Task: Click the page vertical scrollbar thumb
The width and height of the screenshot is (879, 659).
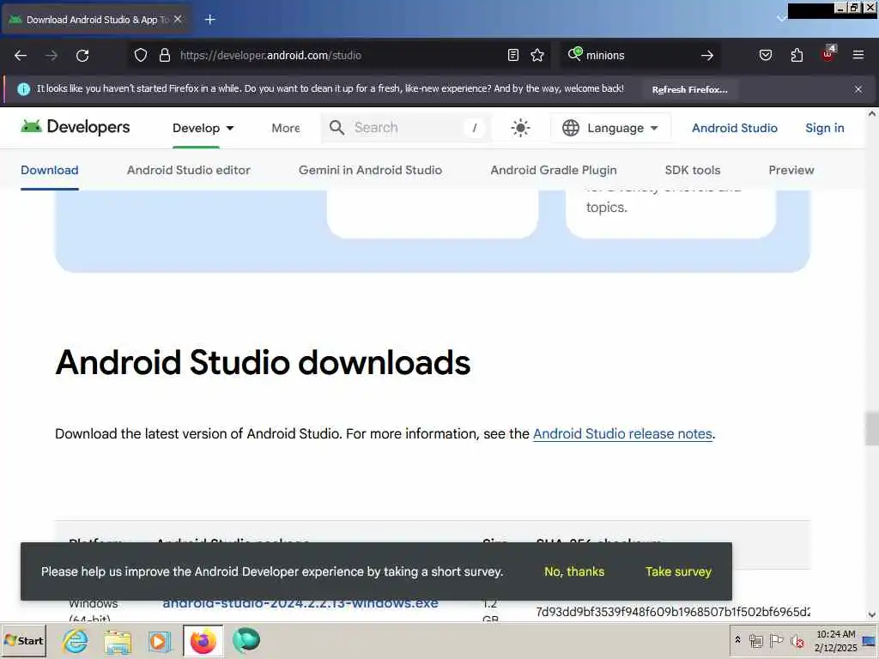Action: click(872, 428)
